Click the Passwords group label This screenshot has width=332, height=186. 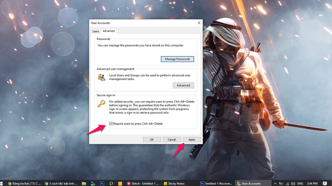coord(103,39)
